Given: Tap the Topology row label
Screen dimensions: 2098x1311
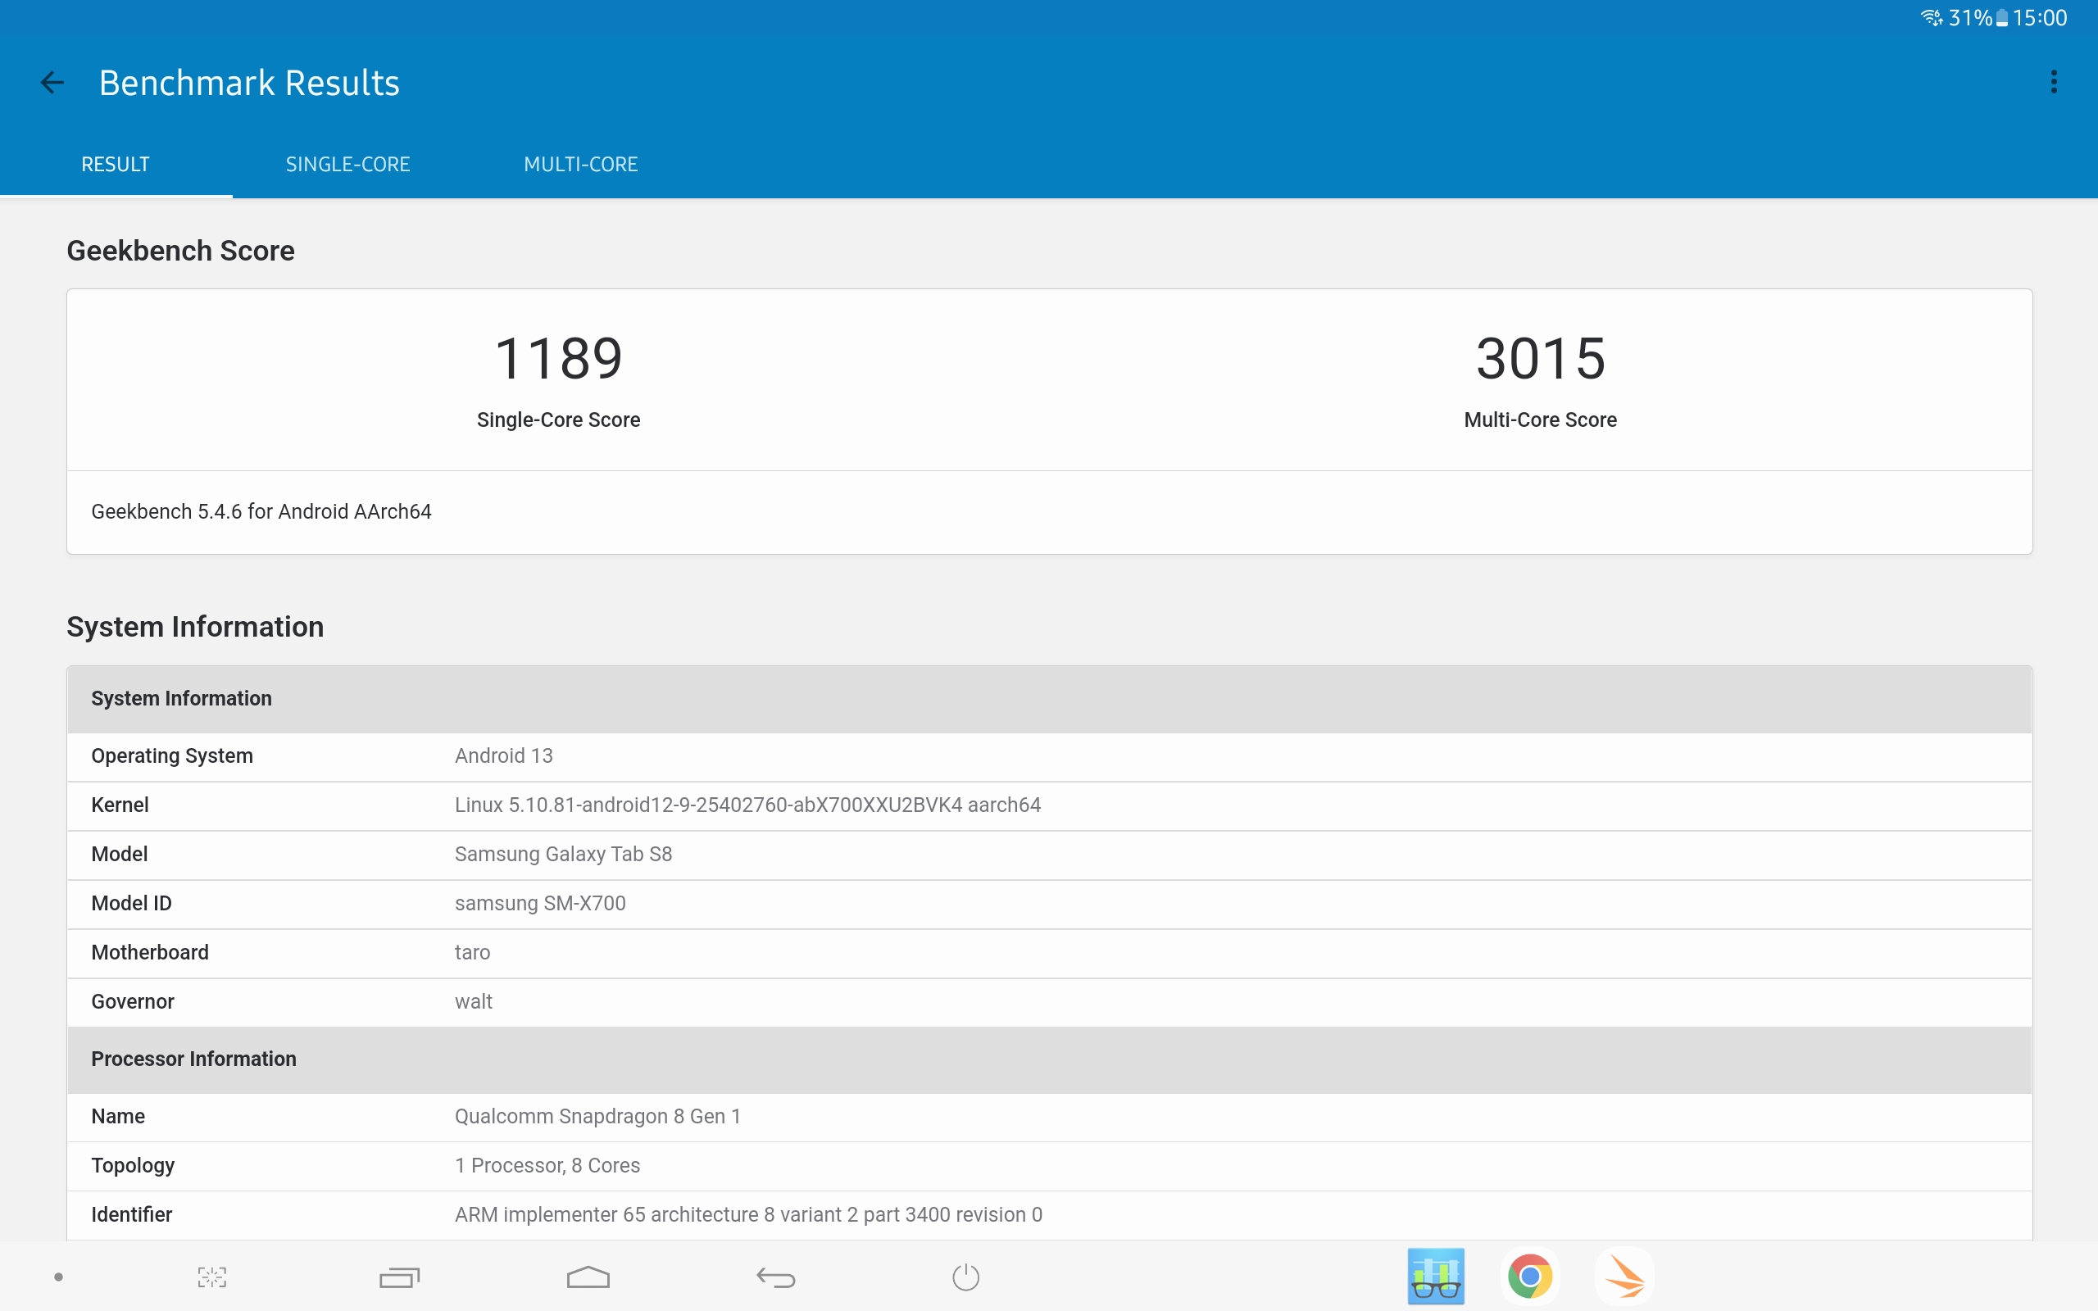Looking at the screenshot, I should [133, 1165].
